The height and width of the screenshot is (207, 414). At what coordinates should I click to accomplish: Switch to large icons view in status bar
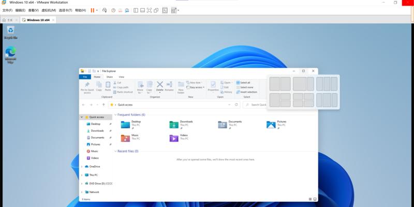click(315, 199)
